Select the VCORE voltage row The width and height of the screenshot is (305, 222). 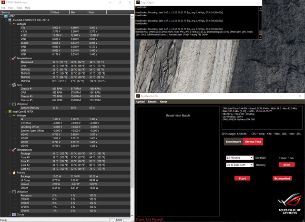pos(75,43)
